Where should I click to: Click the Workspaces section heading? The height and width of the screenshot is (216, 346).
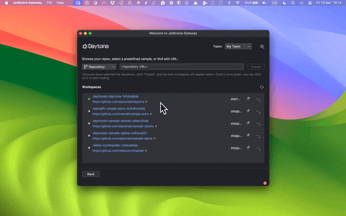point(91,87)
